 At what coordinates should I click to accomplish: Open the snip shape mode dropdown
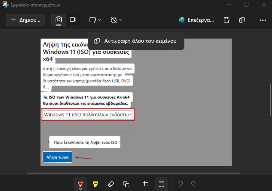(95, 20)
